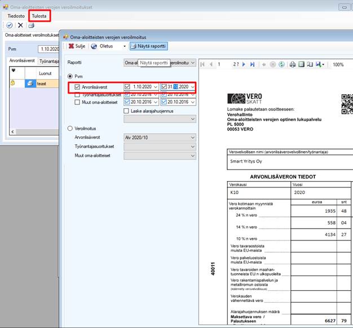Click the Sulje button
This screenshot has width=353, height=328.
coord(78,46)
